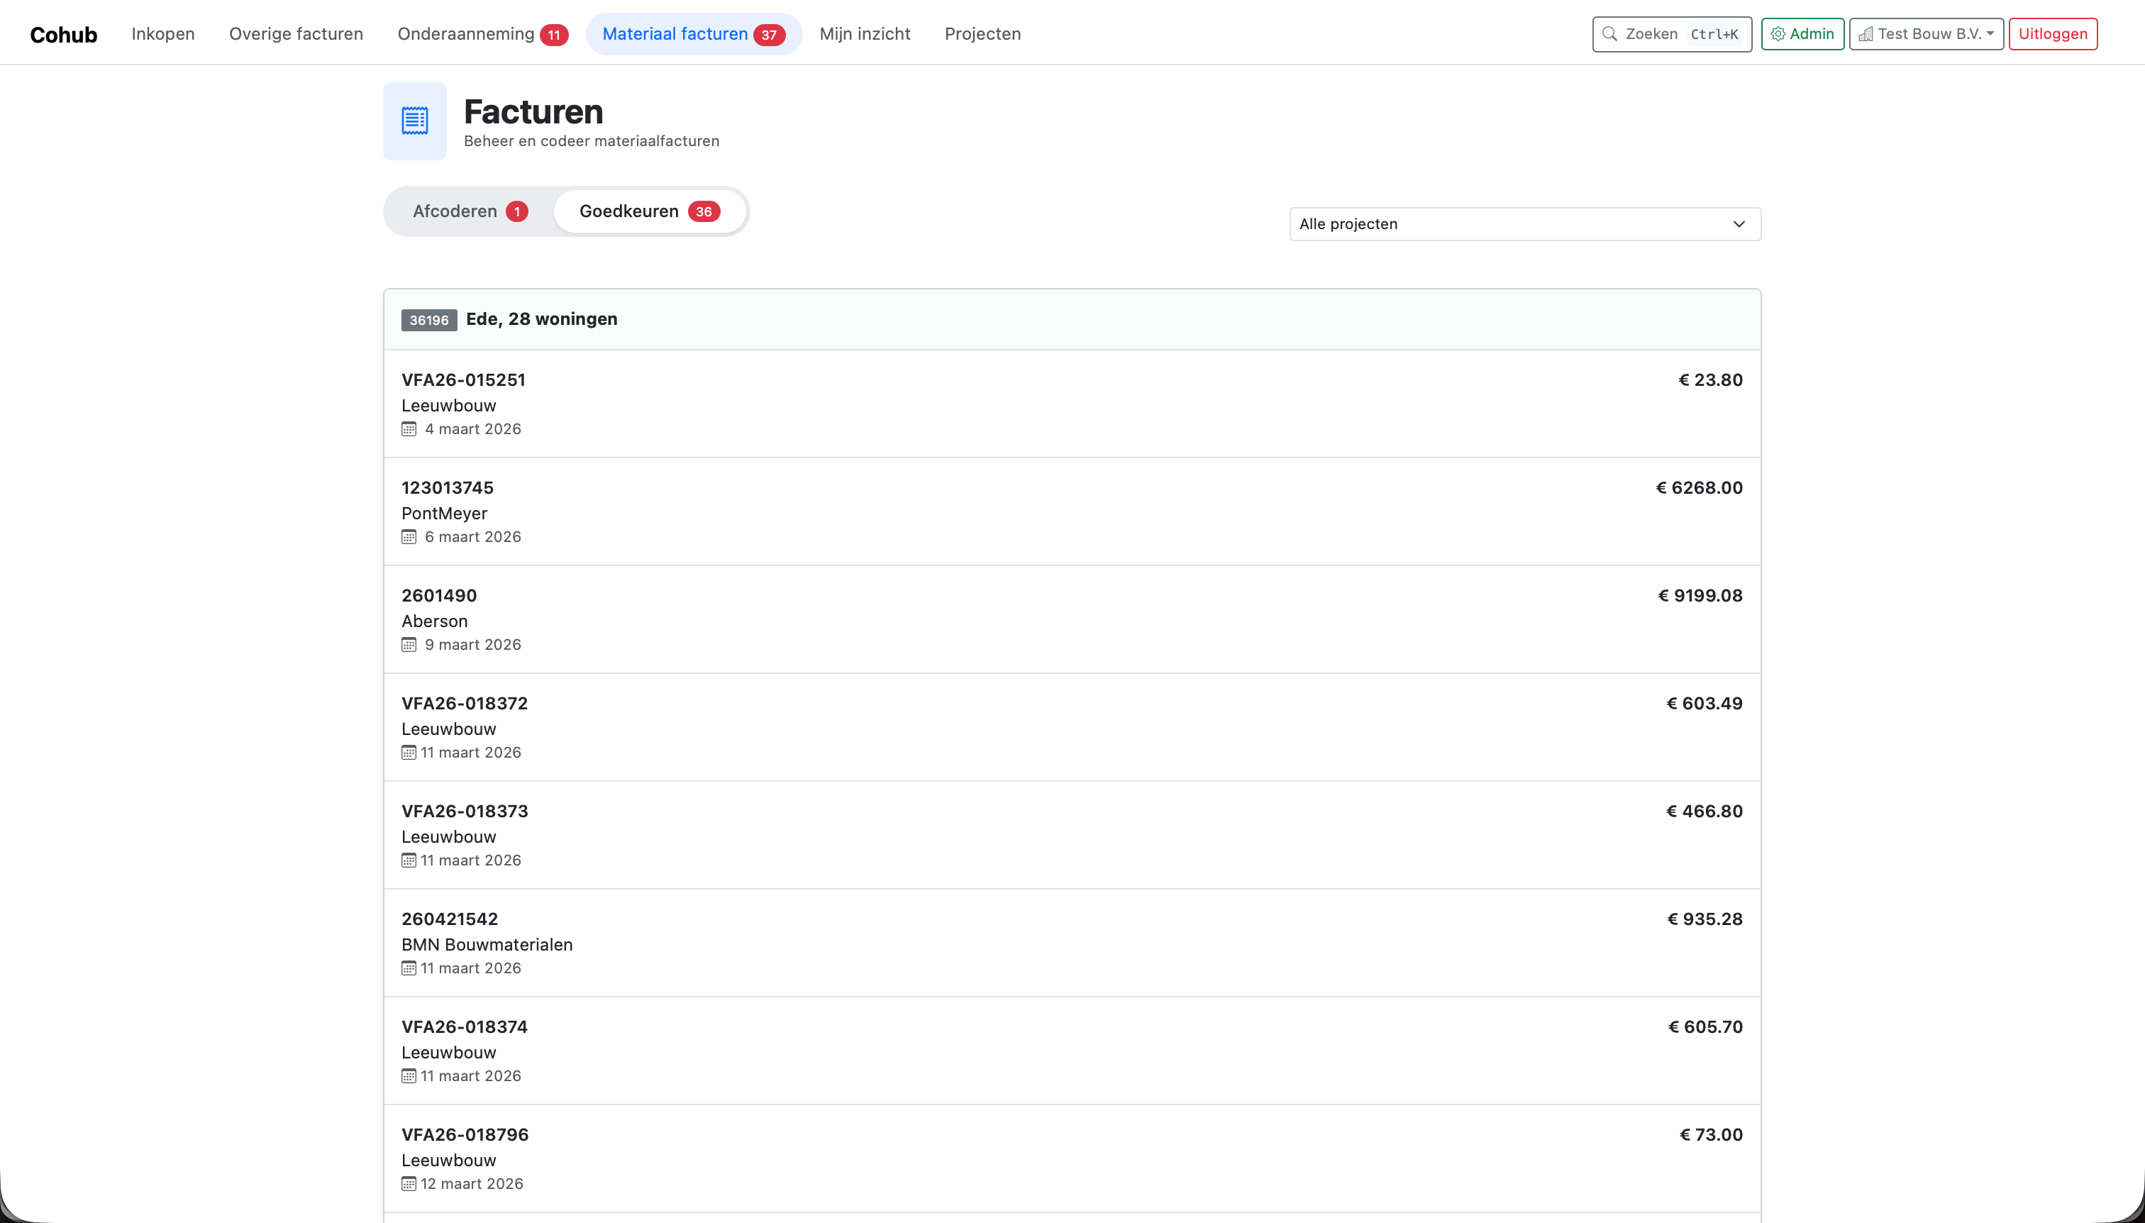Open the Alle projecten dropdown

point(1524,223)
